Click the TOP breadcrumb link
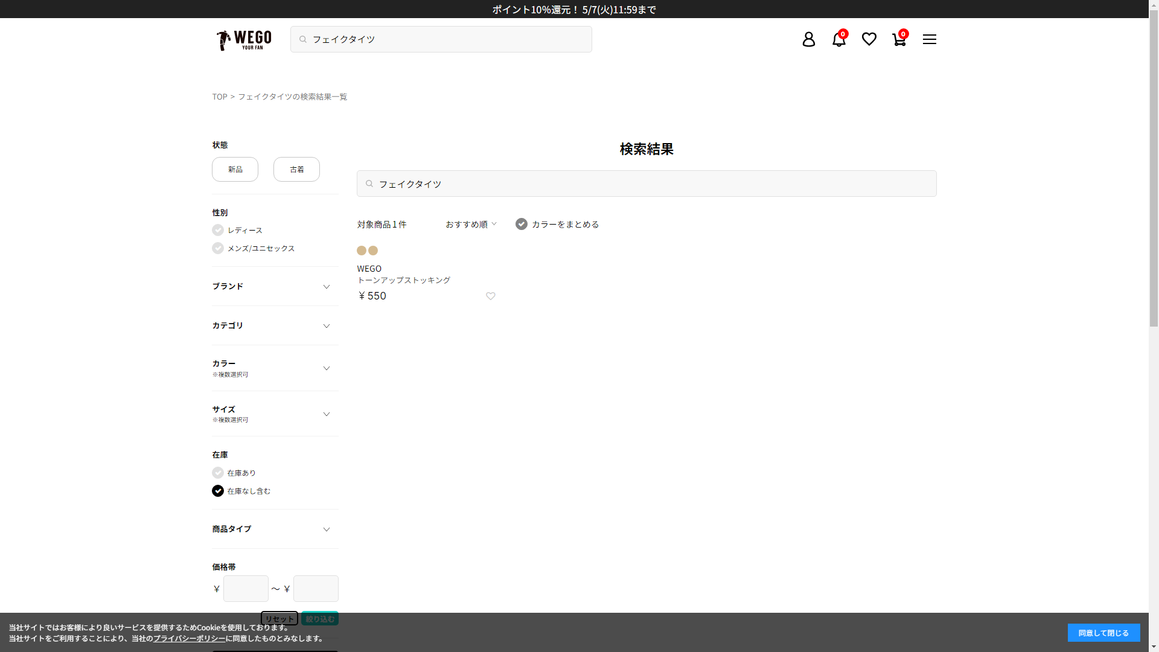 219,97
